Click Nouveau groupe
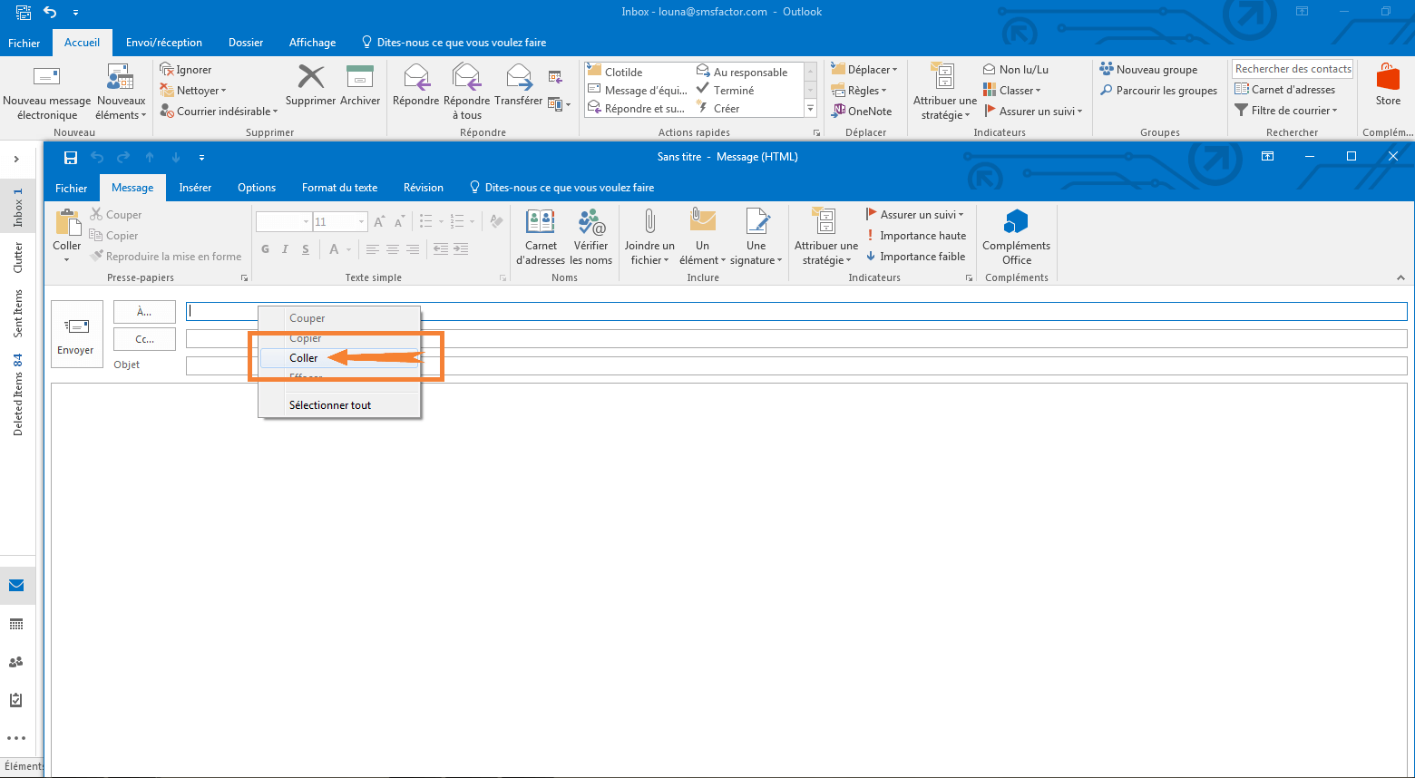 click(1148, 70)
